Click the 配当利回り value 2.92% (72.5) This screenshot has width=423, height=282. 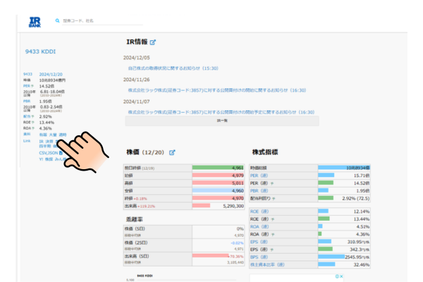point(356,198)
